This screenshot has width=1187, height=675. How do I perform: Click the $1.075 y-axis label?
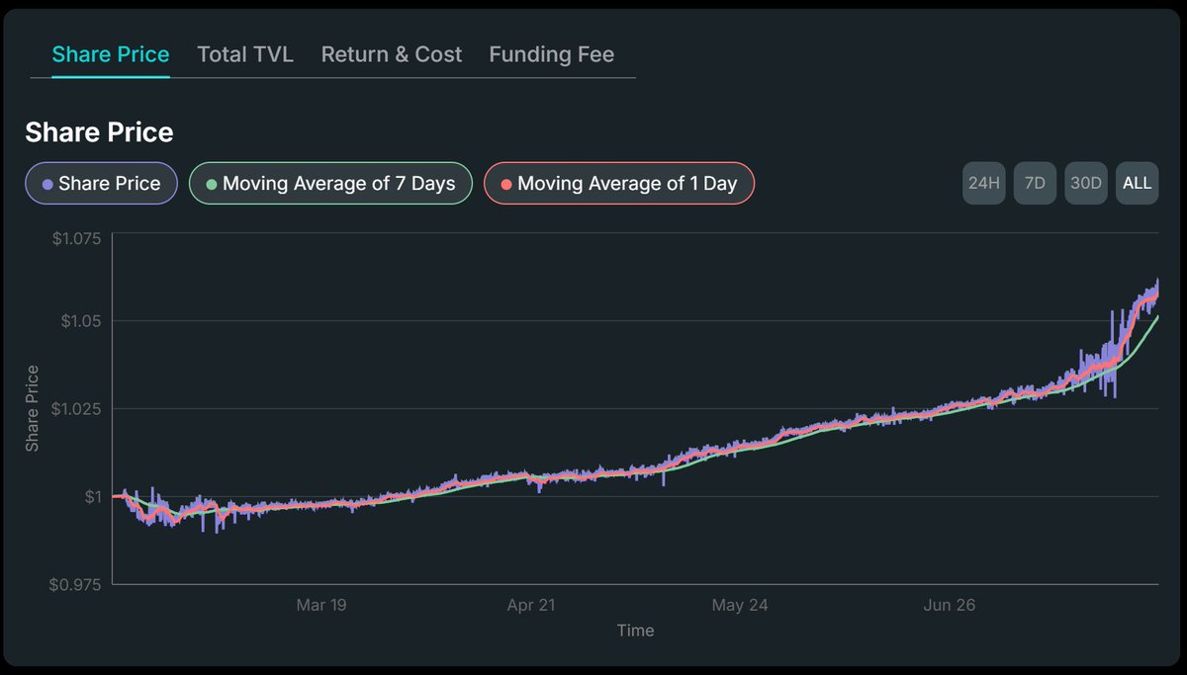tap(77, 237)
